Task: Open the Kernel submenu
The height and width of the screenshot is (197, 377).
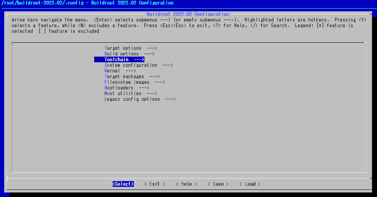Action: click(x=120, y=71)
